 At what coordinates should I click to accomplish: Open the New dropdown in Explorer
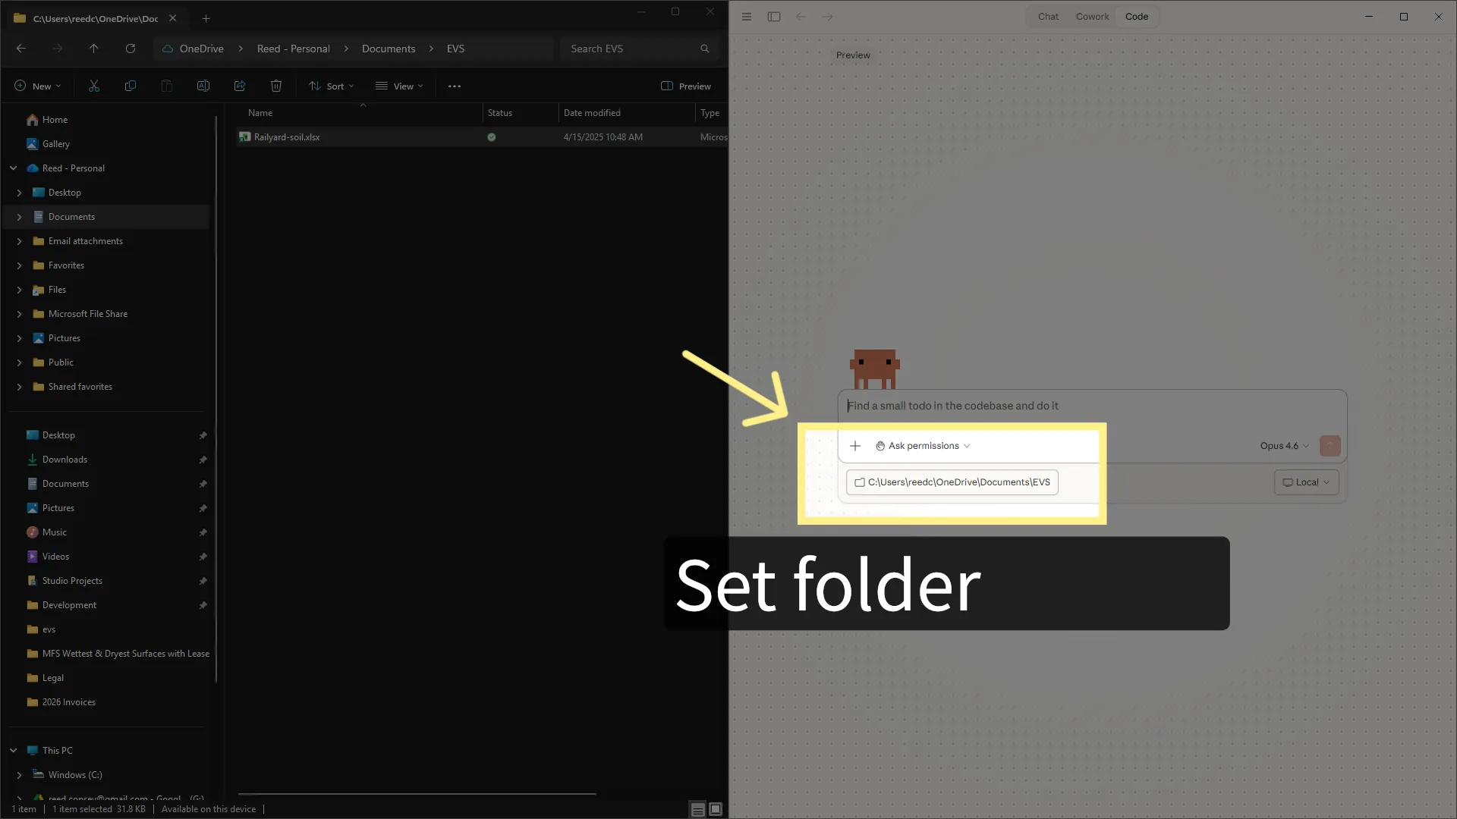38,86
